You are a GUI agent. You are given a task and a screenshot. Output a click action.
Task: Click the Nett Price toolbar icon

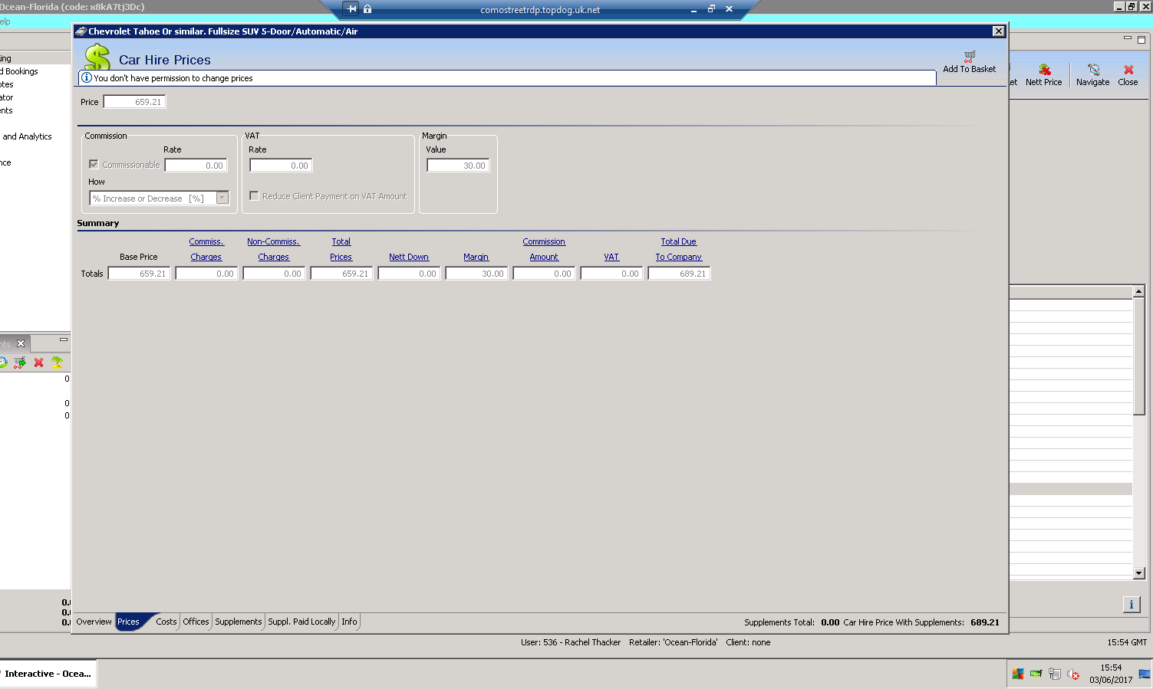1044,70
